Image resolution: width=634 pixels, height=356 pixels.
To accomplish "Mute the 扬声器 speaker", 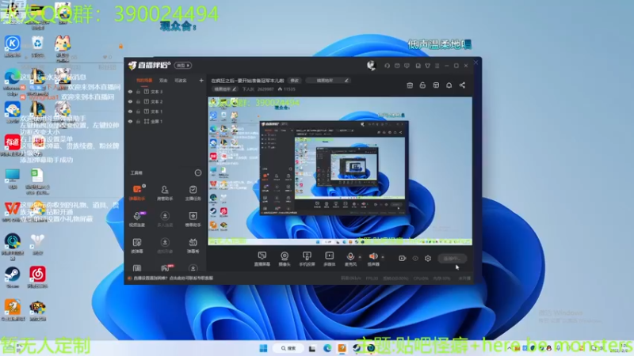I will tap(373, 259).
